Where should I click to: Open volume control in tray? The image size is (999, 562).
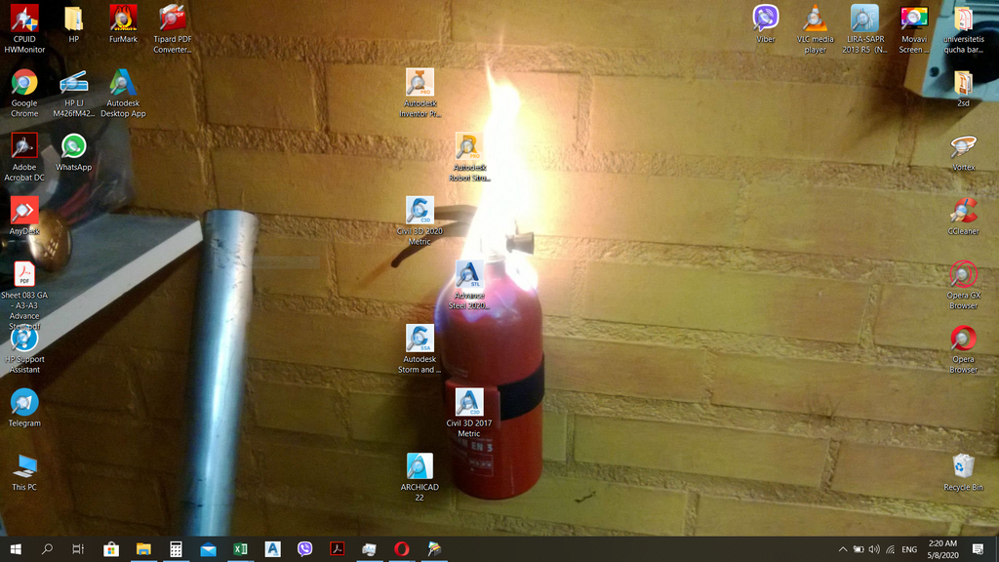click(x=874, y=548)
